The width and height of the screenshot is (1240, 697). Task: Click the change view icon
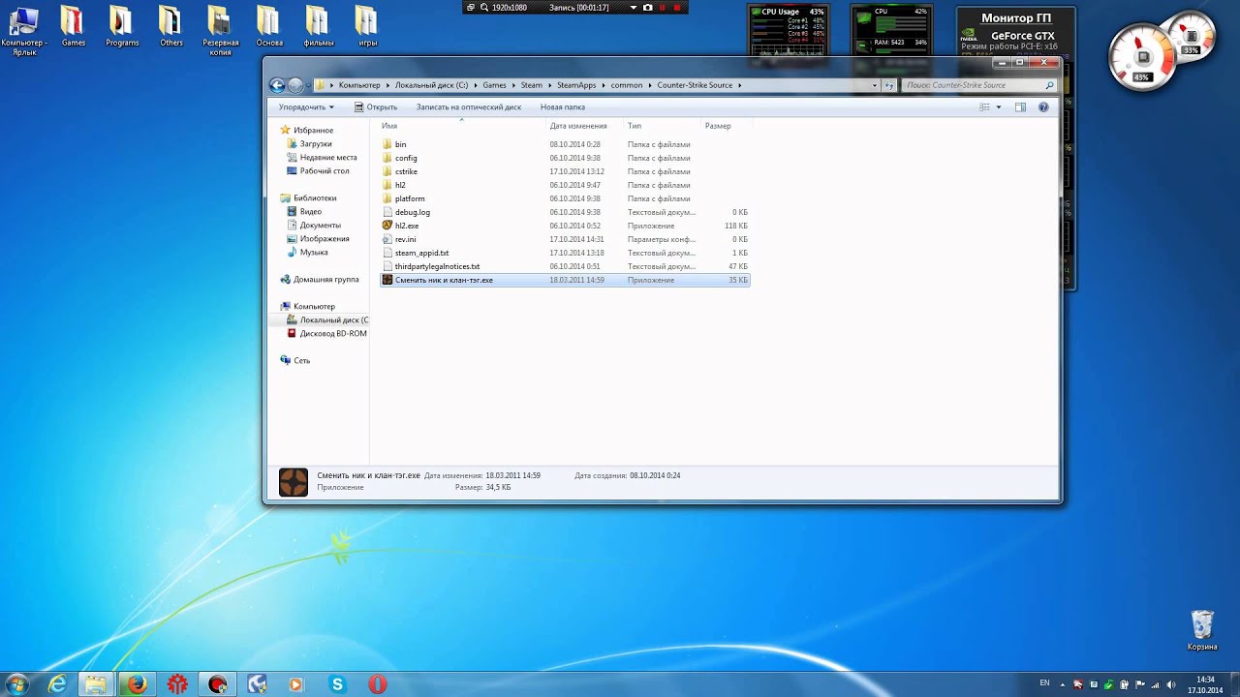pos(984,107)
